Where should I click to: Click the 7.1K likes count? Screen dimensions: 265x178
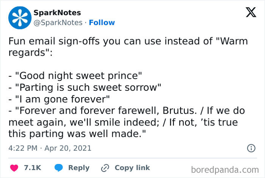(33, 168)
